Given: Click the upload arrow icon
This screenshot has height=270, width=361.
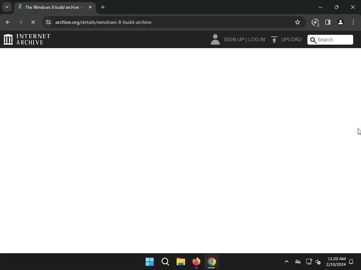Looking at the screenshot, I should (274, 39).
